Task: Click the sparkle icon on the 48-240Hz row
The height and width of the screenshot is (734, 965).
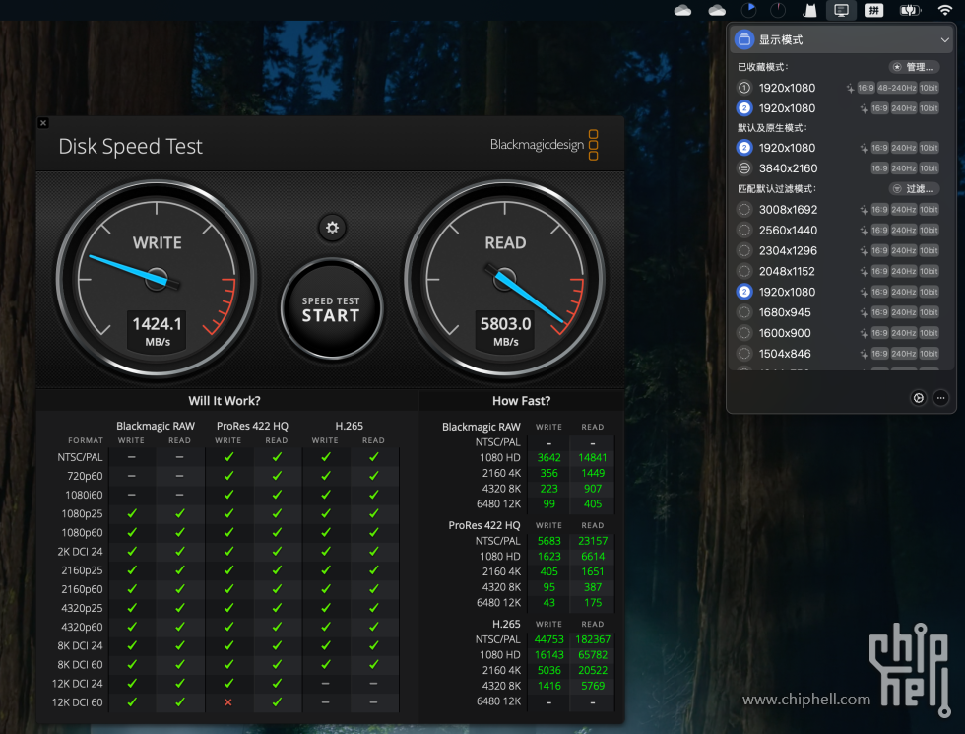Action: tap(850, 88)
